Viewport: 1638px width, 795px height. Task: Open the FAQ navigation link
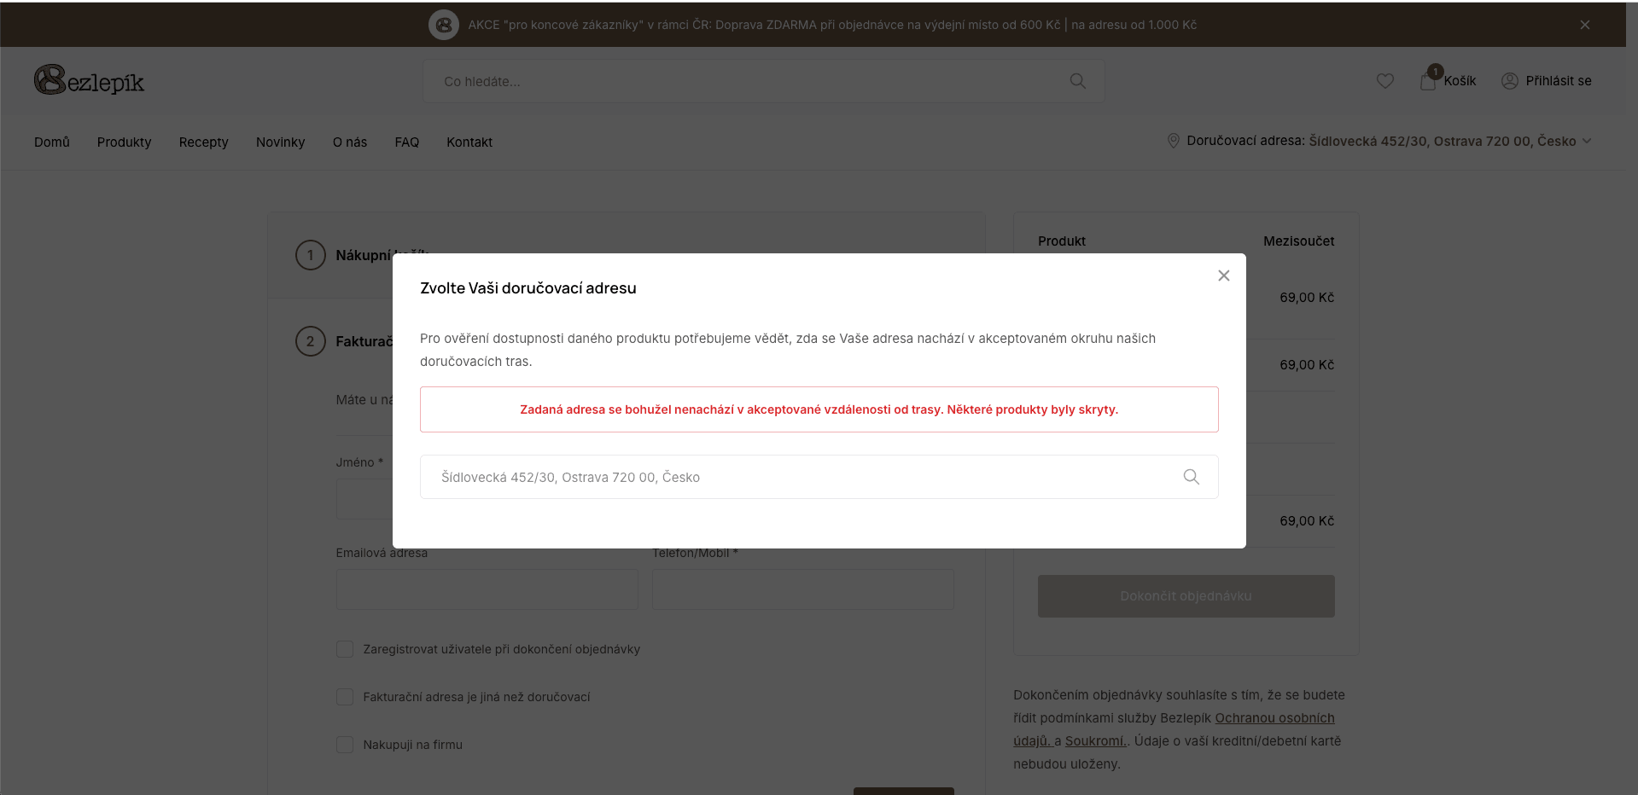coord(406,142)
